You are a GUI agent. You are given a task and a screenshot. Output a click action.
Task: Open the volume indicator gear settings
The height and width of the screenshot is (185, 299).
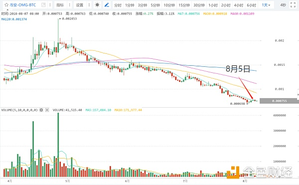point(41,110)
